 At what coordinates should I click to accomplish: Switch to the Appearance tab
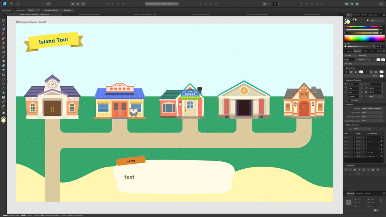coord(373,15)
